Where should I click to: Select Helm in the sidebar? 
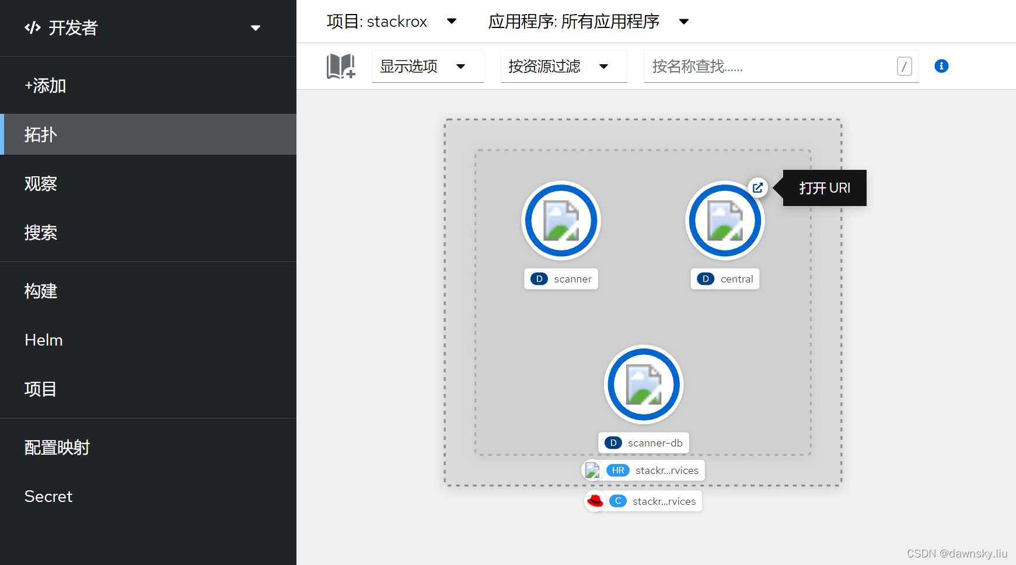point(148,340)
